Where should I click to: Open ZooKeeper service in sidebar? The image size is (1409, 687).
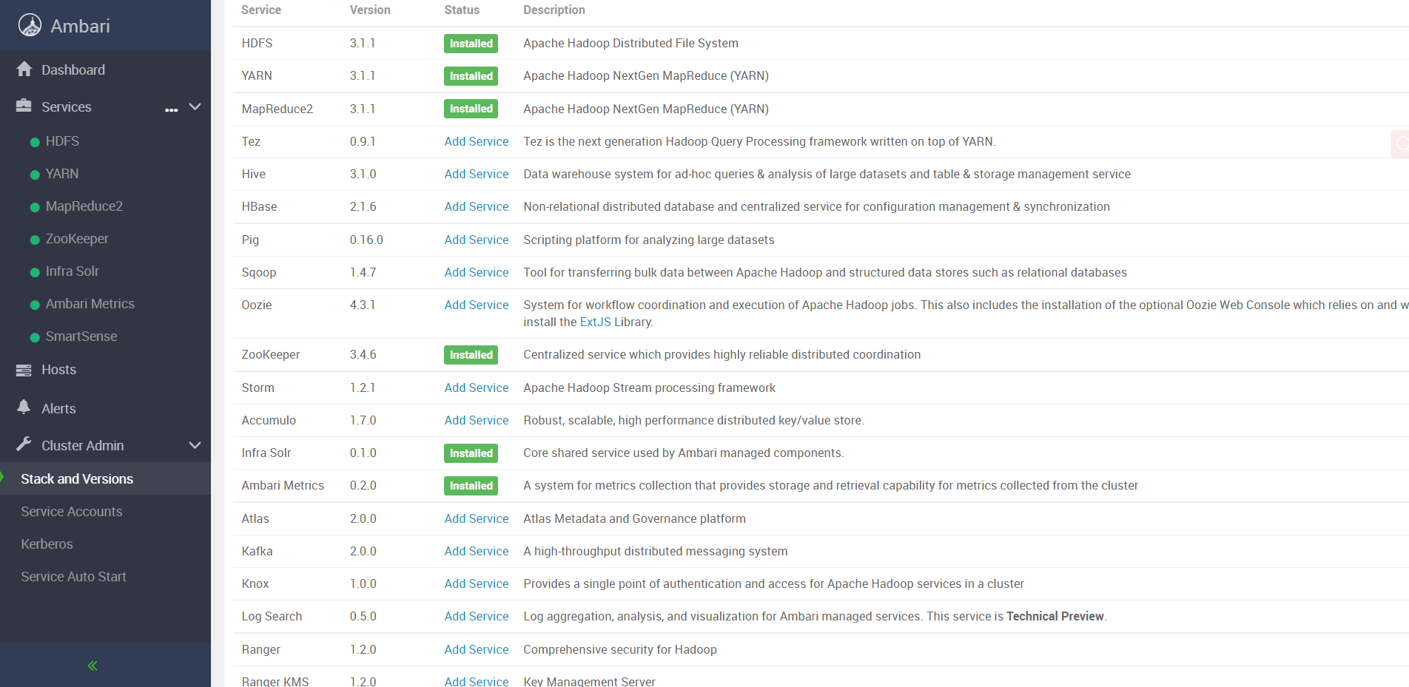tap(77, 239)
